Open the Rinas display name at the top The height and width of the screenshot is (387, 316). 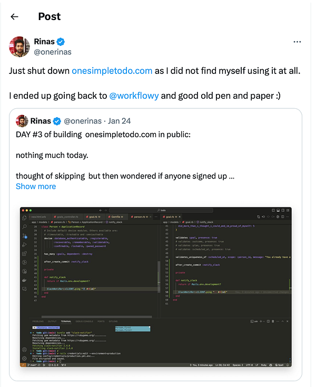(x=44, y=42)
